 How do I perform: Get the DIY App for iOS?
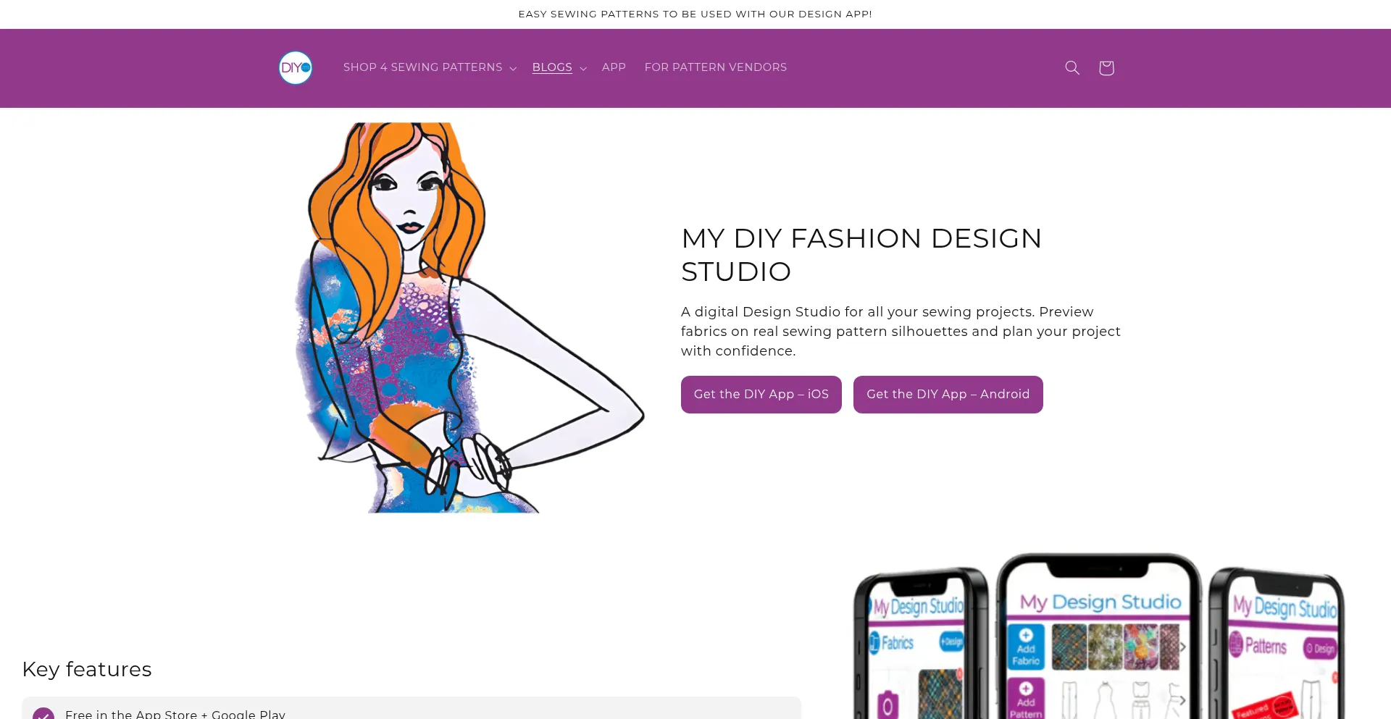[761, 395]
